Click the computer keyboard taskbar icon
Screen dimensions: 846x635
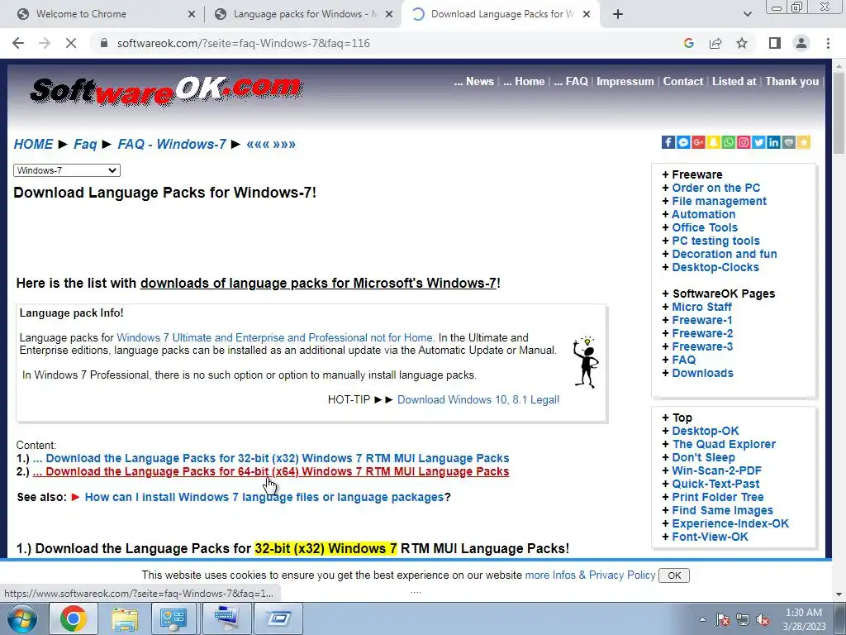point(226,618)
